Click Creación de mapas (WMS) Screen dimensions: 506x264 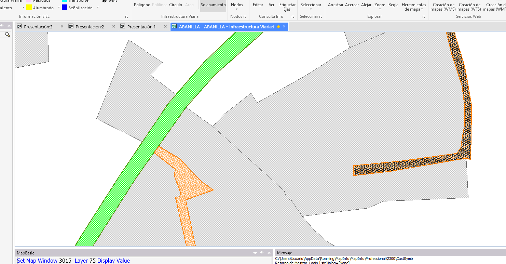pyautogui.click(x=443, y=7)
